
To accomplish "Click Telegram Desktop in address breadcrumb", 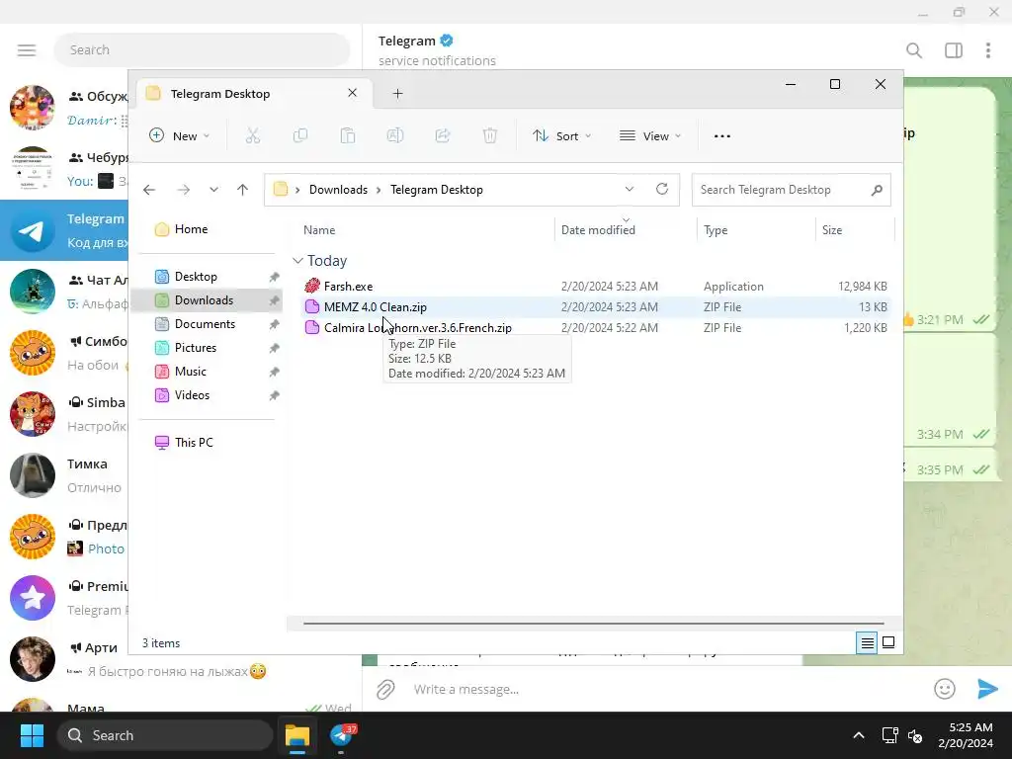I will 436,190.
